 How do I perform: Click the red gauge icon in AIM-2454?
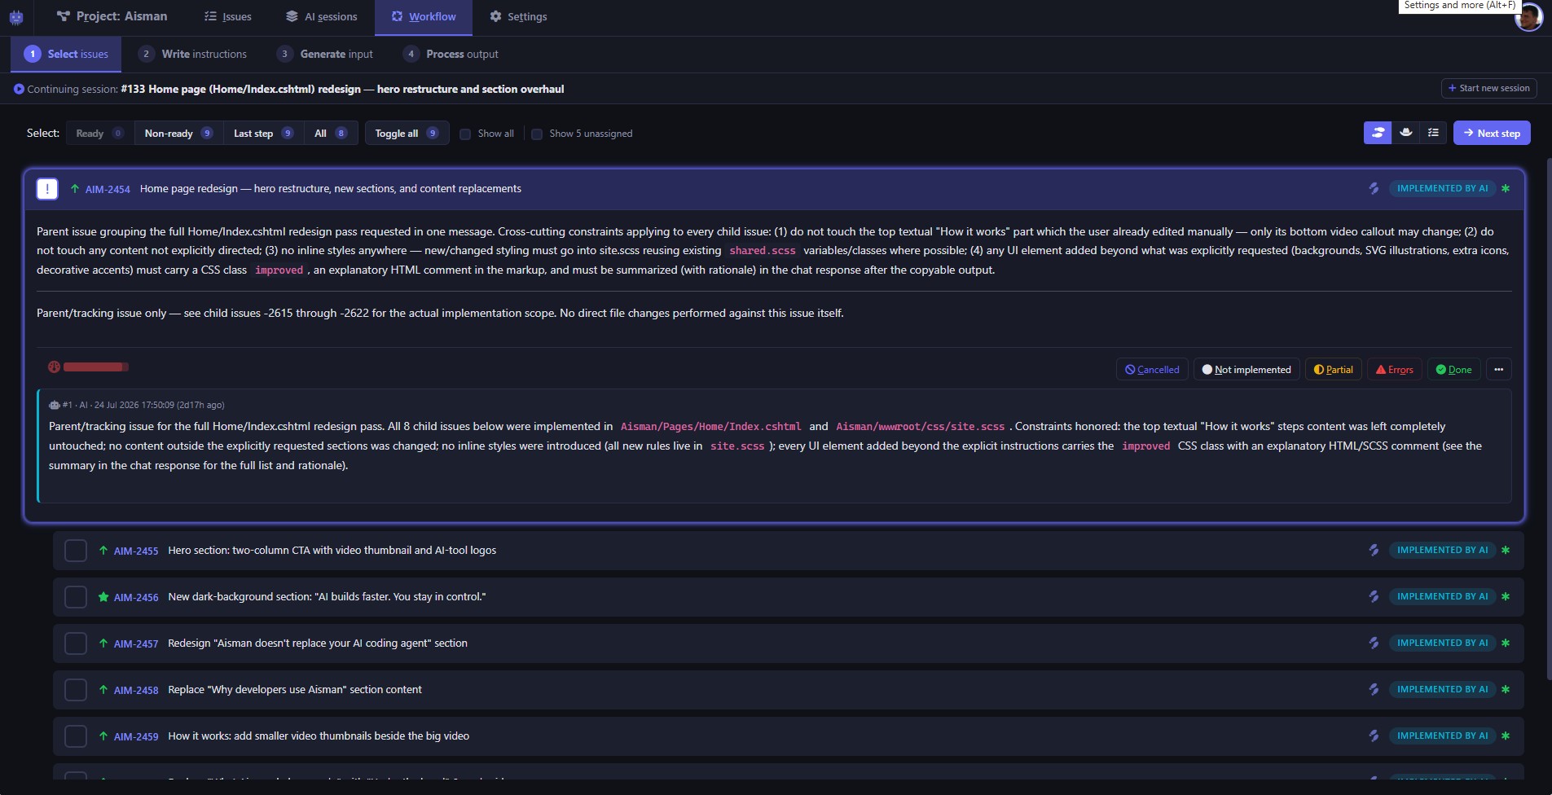(x=54, y=367)
